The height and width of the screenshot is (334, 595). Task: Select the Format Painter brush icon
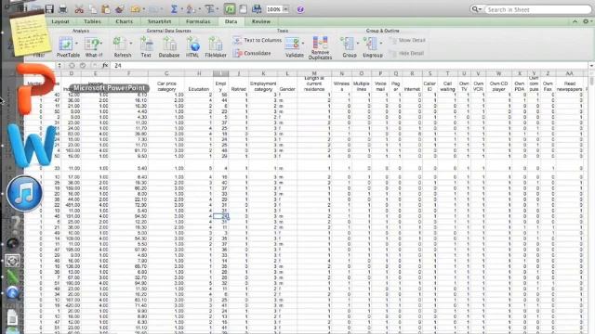pos(120,8)
